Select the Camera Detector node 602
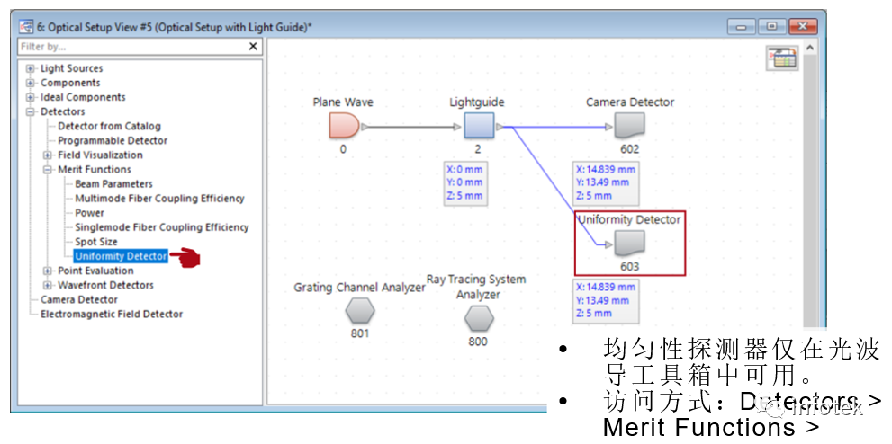Image resolution: width=892 pixels, height=444 pixels. coord(629,126)
